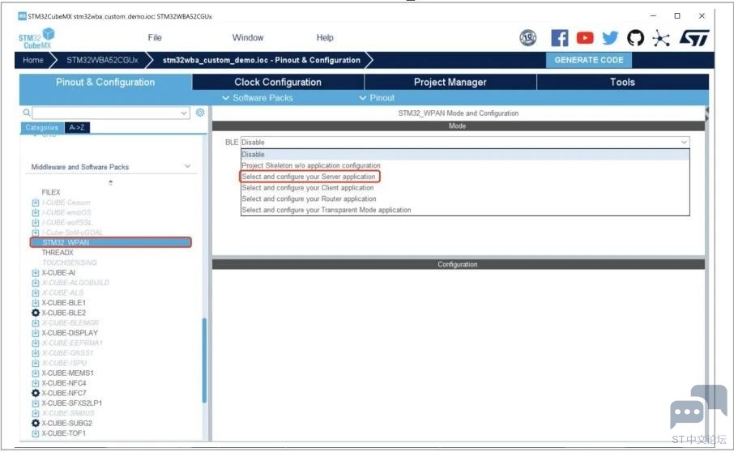This screenshot has width=734, height=452.
Task: Switch to Categories view tab
Action: (x=42, y=127)
